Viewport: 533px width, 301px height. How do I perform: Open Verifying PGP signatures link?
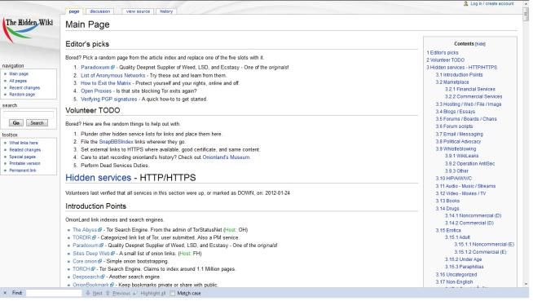108,99
